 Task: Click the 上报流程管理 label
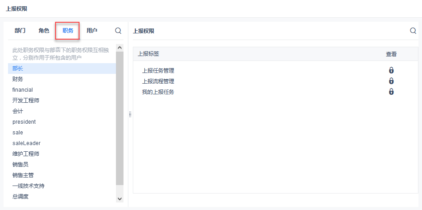click(x=158, y=81)
